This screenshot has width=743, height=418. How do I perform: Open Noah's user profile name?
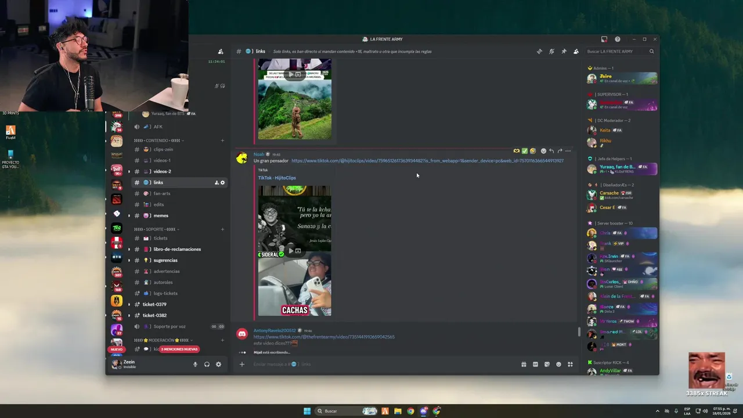coord(259,154)
